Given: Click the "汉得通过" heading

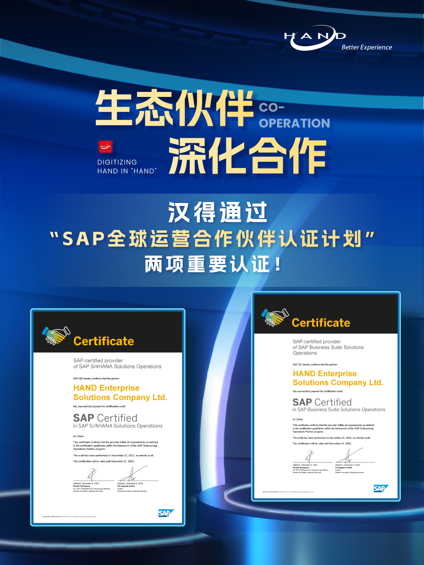Looking at the screenshot, I should pos(217,212).
